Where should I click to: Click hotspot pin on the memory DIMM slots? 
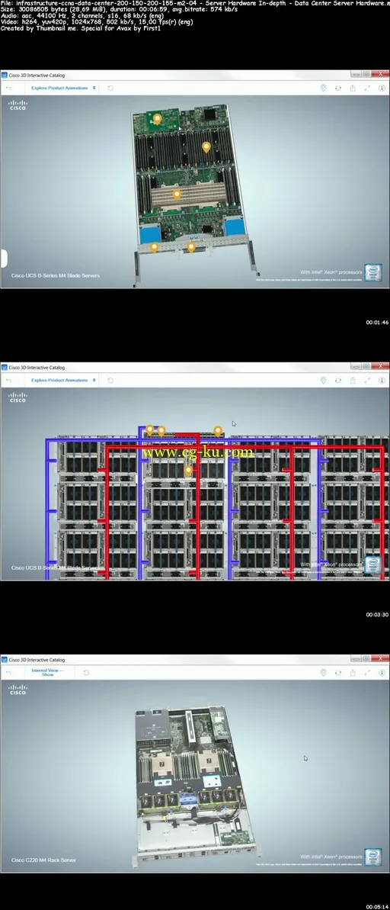click(206, 146)
